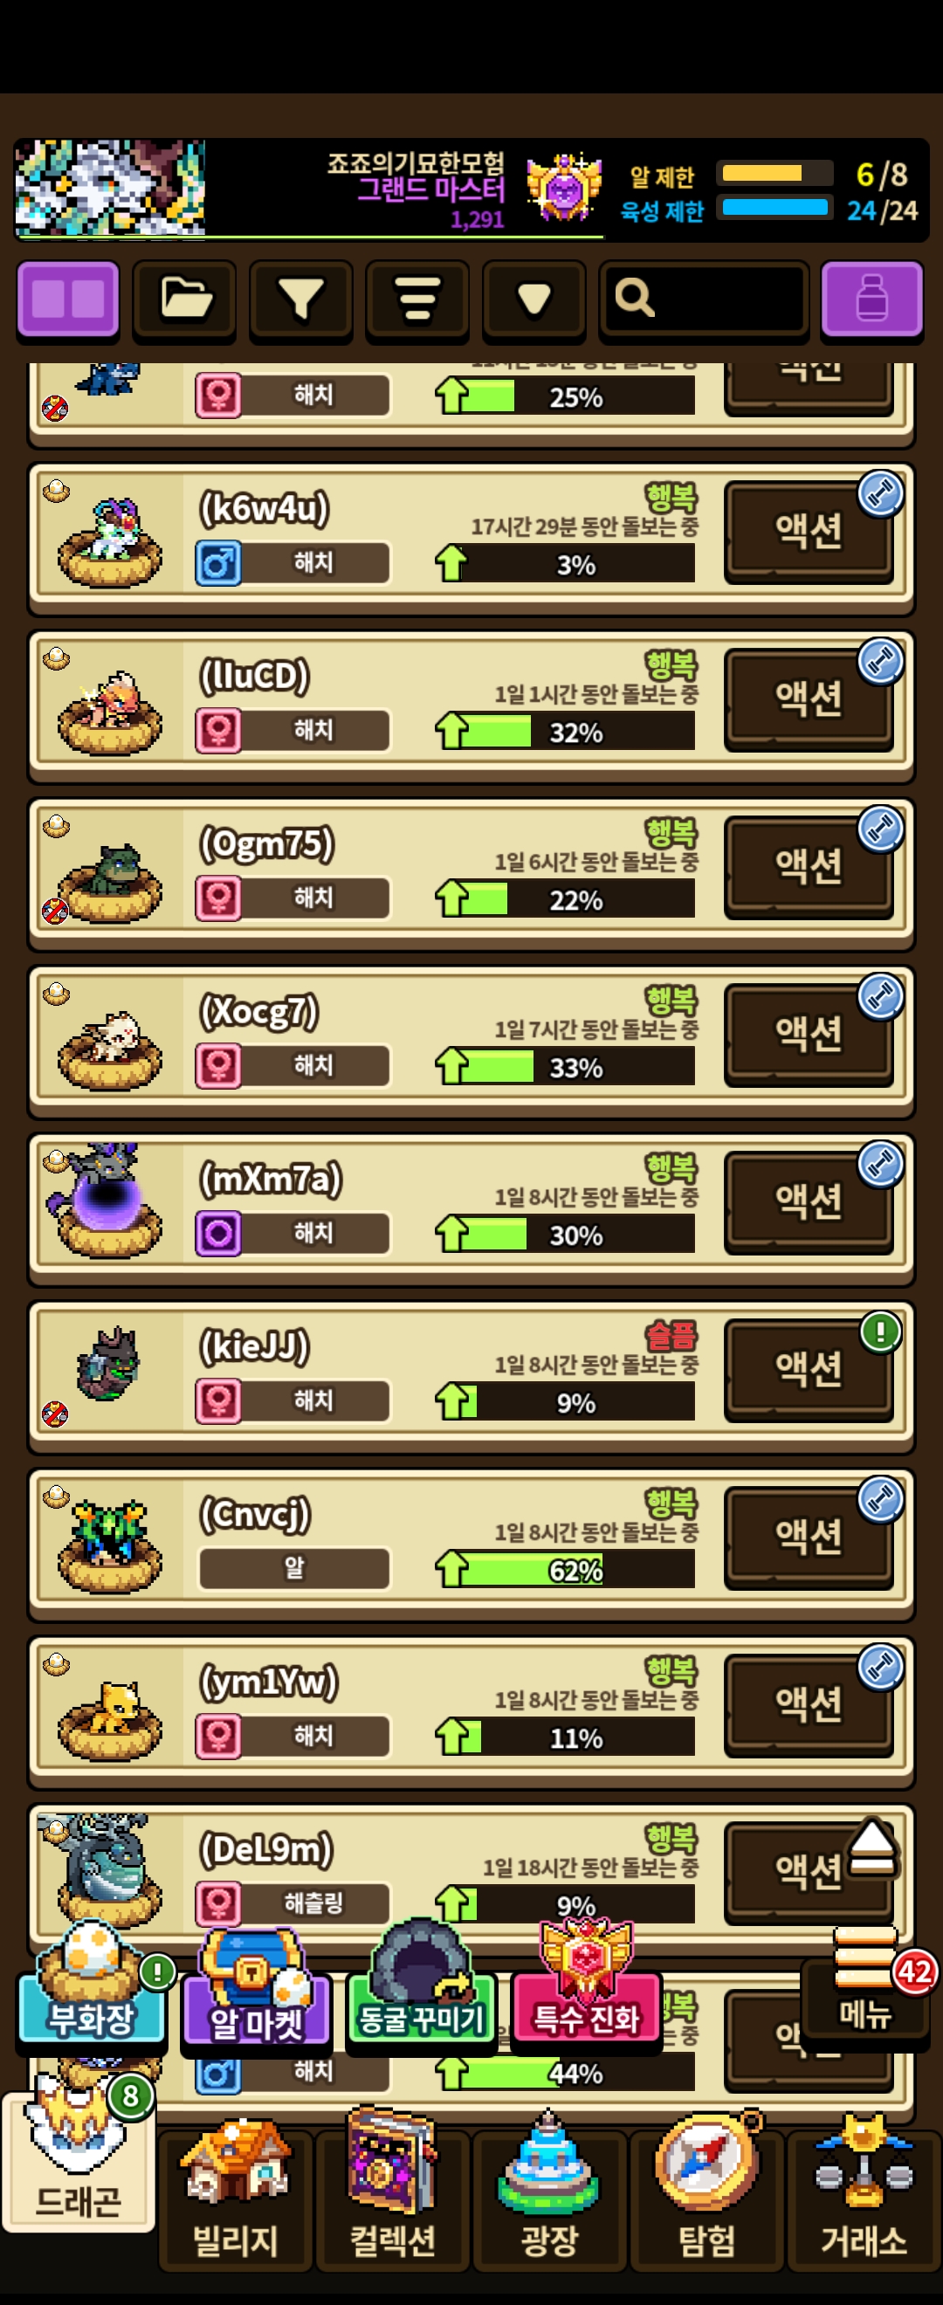Open the funnel filter options
The image size is (943, 2305).
coord(300,300)
